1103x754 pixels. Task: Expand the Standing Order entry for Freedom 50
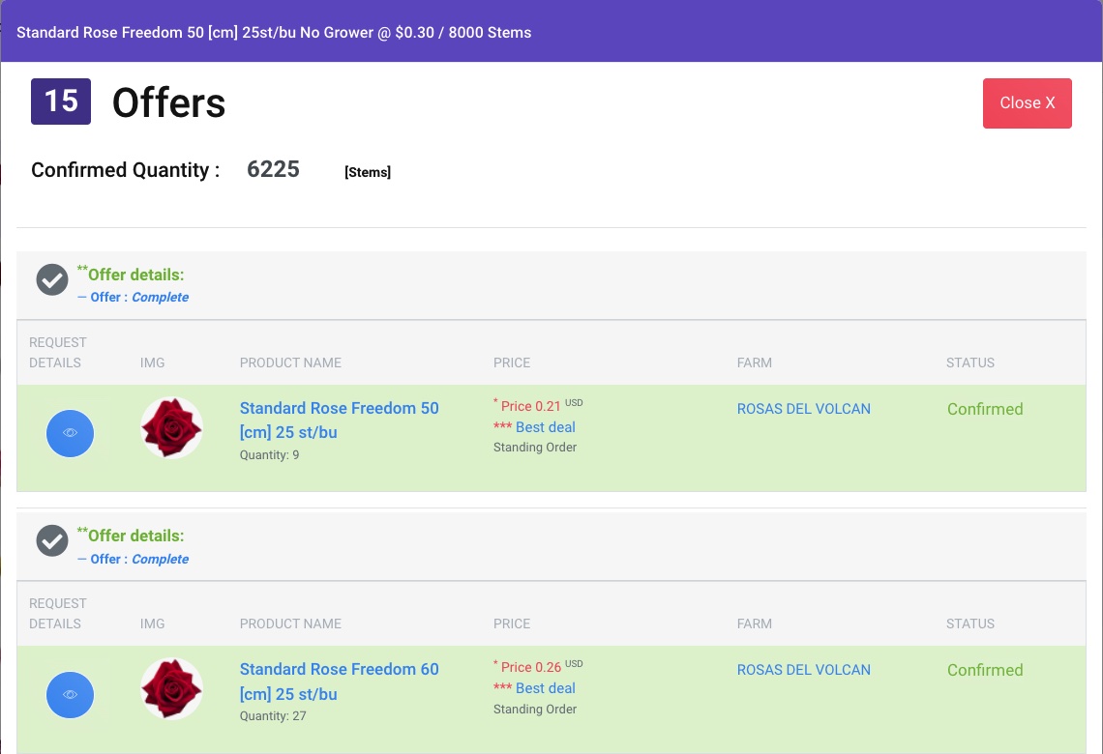[x=534, y=447]
